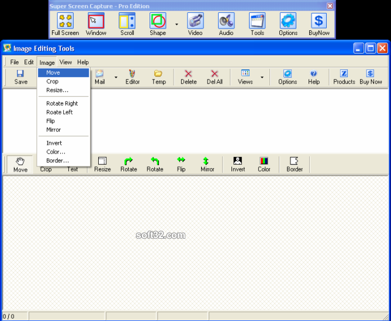391x321 pixels.
Task: Click Buy Now in the Image Editing toolbar
Action: 371,77
